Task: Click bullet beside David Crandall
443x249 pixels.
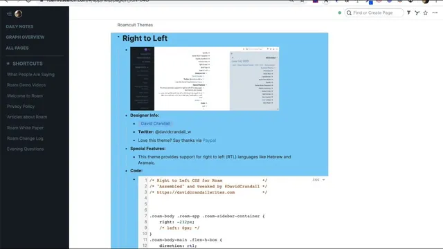Action: (x=134, y=124)
